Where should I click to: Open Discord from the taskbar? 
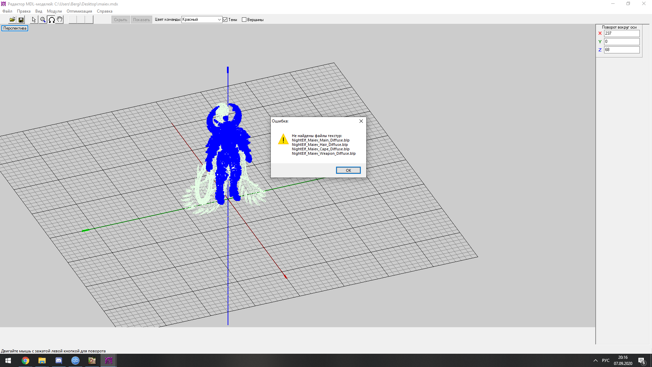click(59, 361)
